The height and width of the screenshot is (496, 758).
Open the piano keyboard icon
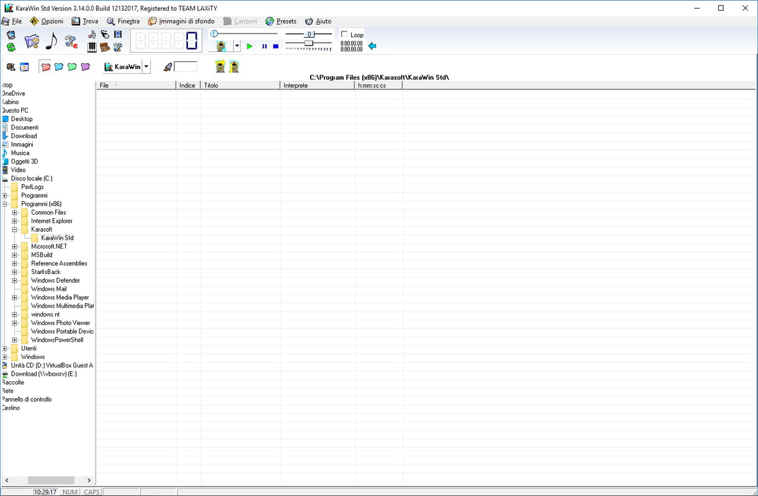tap(92, 47)
